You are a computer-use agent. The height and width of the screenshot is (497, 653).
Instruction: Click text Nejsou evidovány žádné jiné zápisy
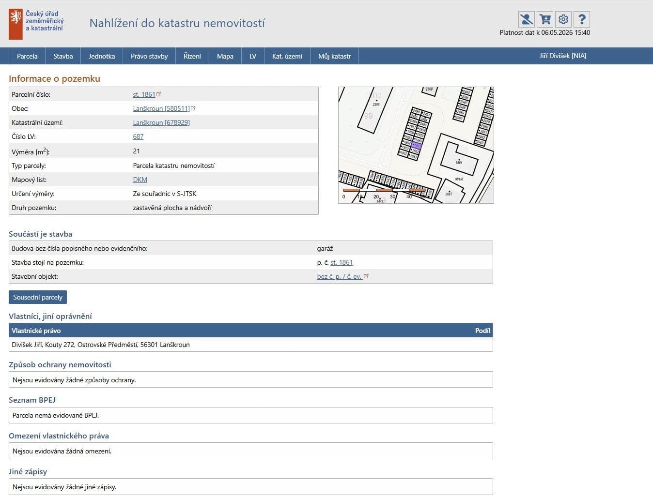coord(64,487)
